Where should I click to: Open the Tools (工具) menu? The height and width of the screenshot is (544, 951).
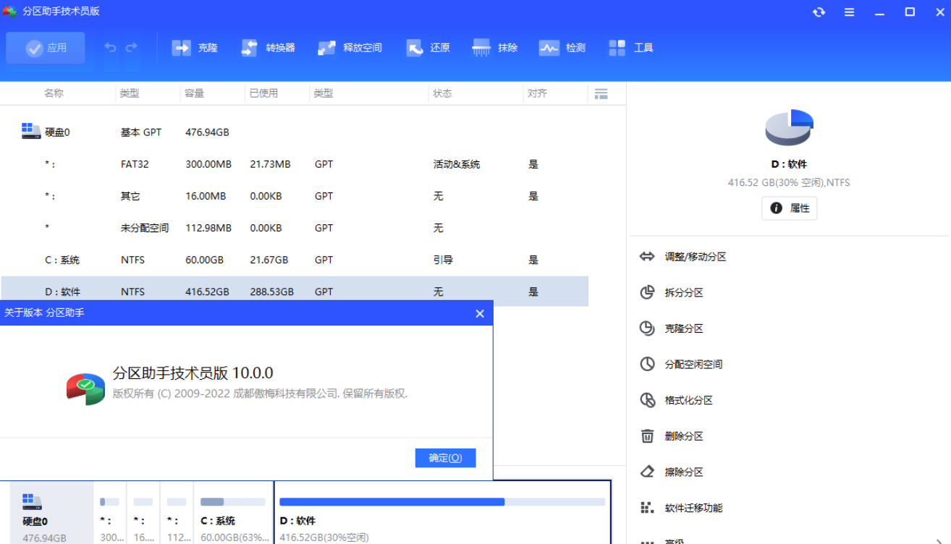tap(631, 48)
